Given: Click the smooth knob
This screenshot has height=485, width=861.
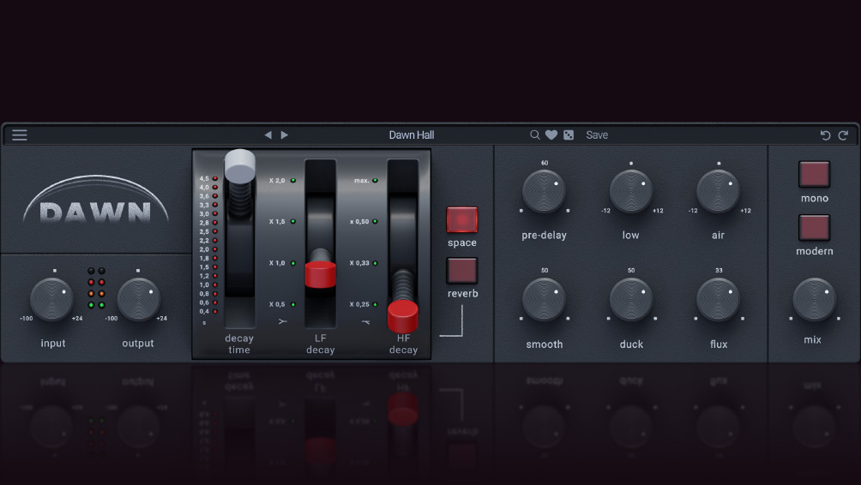Looking at the screenshot, I should pos(545,300).
